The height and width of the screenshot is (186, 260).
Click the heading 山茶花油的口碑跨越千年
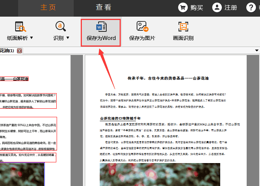pyautogui.click(x=120, y=118)
